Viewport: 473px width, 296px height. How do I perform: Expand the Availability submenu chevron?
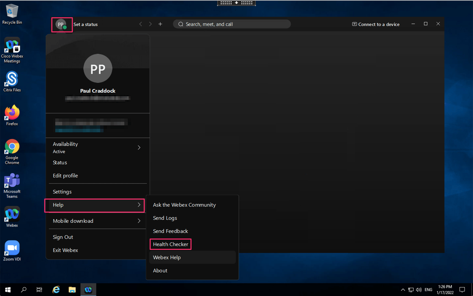(139, 147)
